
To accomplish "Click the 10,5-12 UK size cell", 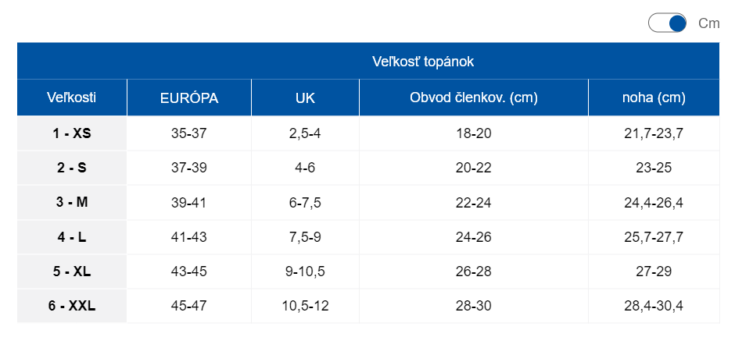I will [x=305, y=306].
